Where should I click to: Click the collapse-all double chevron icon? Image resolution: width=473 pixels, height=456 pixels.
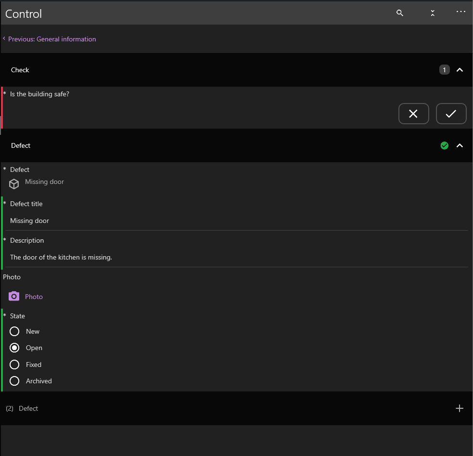[x=433, y=13]
